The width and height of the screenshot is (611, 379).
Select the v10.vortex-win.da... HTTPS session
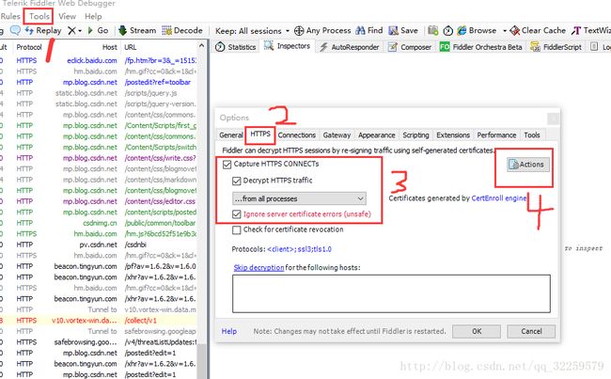pyautogui.click(x=98, y=320)
